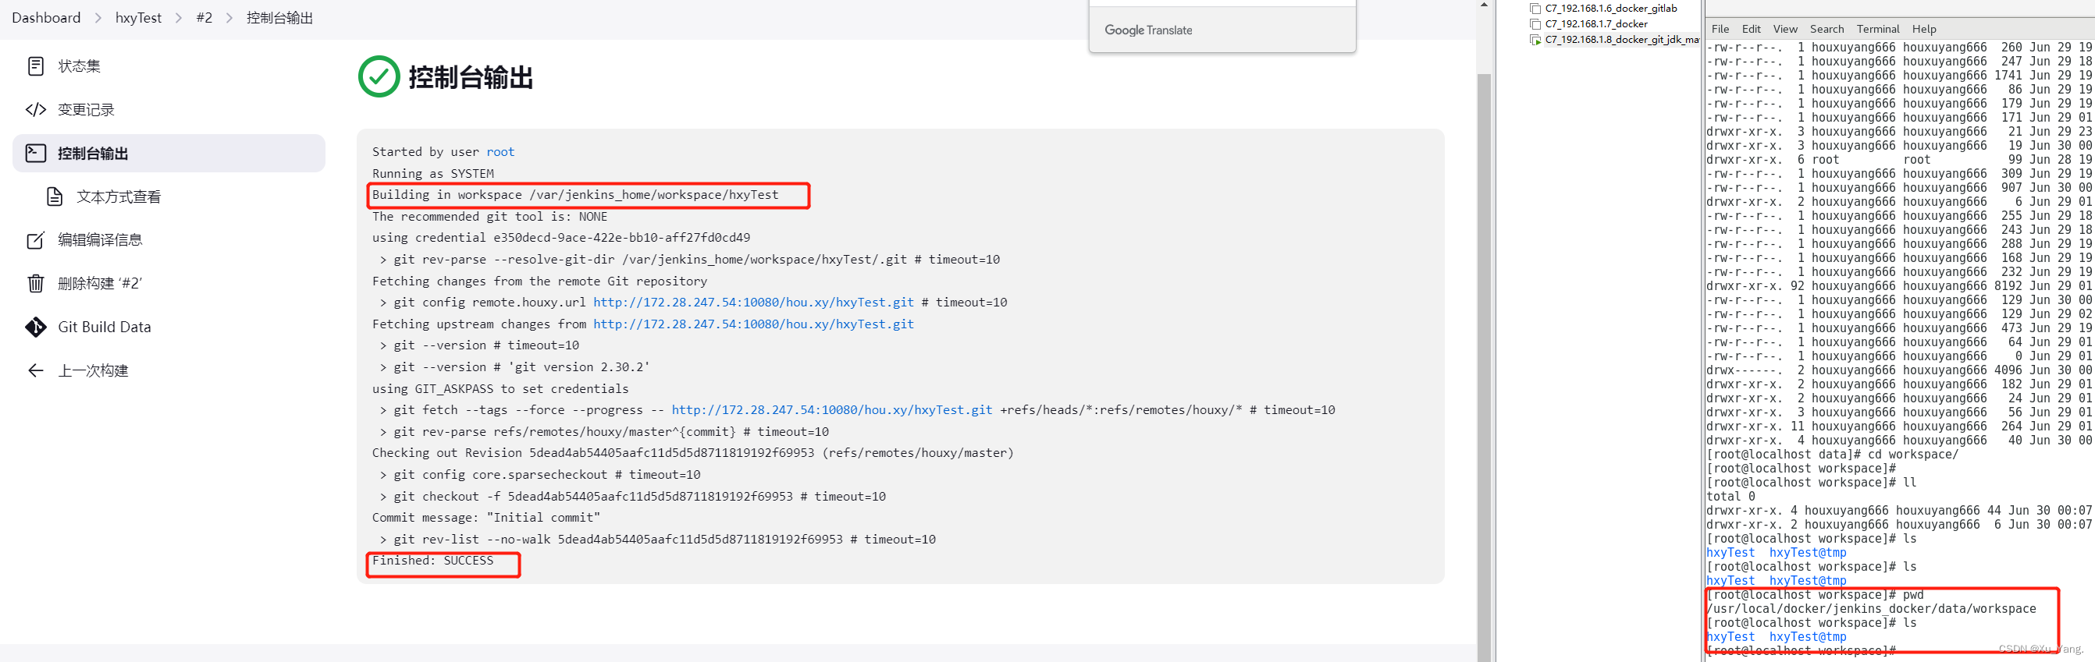Click terminal path /usr/local/docker/jenkins_docker/data/workspace
Viewport: 2095px width, 662px height.
(x=1870, y=609)
